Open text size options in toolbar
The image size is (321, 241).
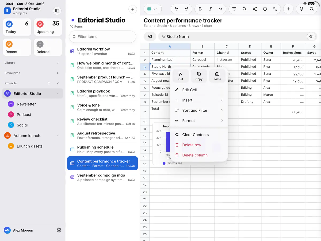[x=220, y=9]
